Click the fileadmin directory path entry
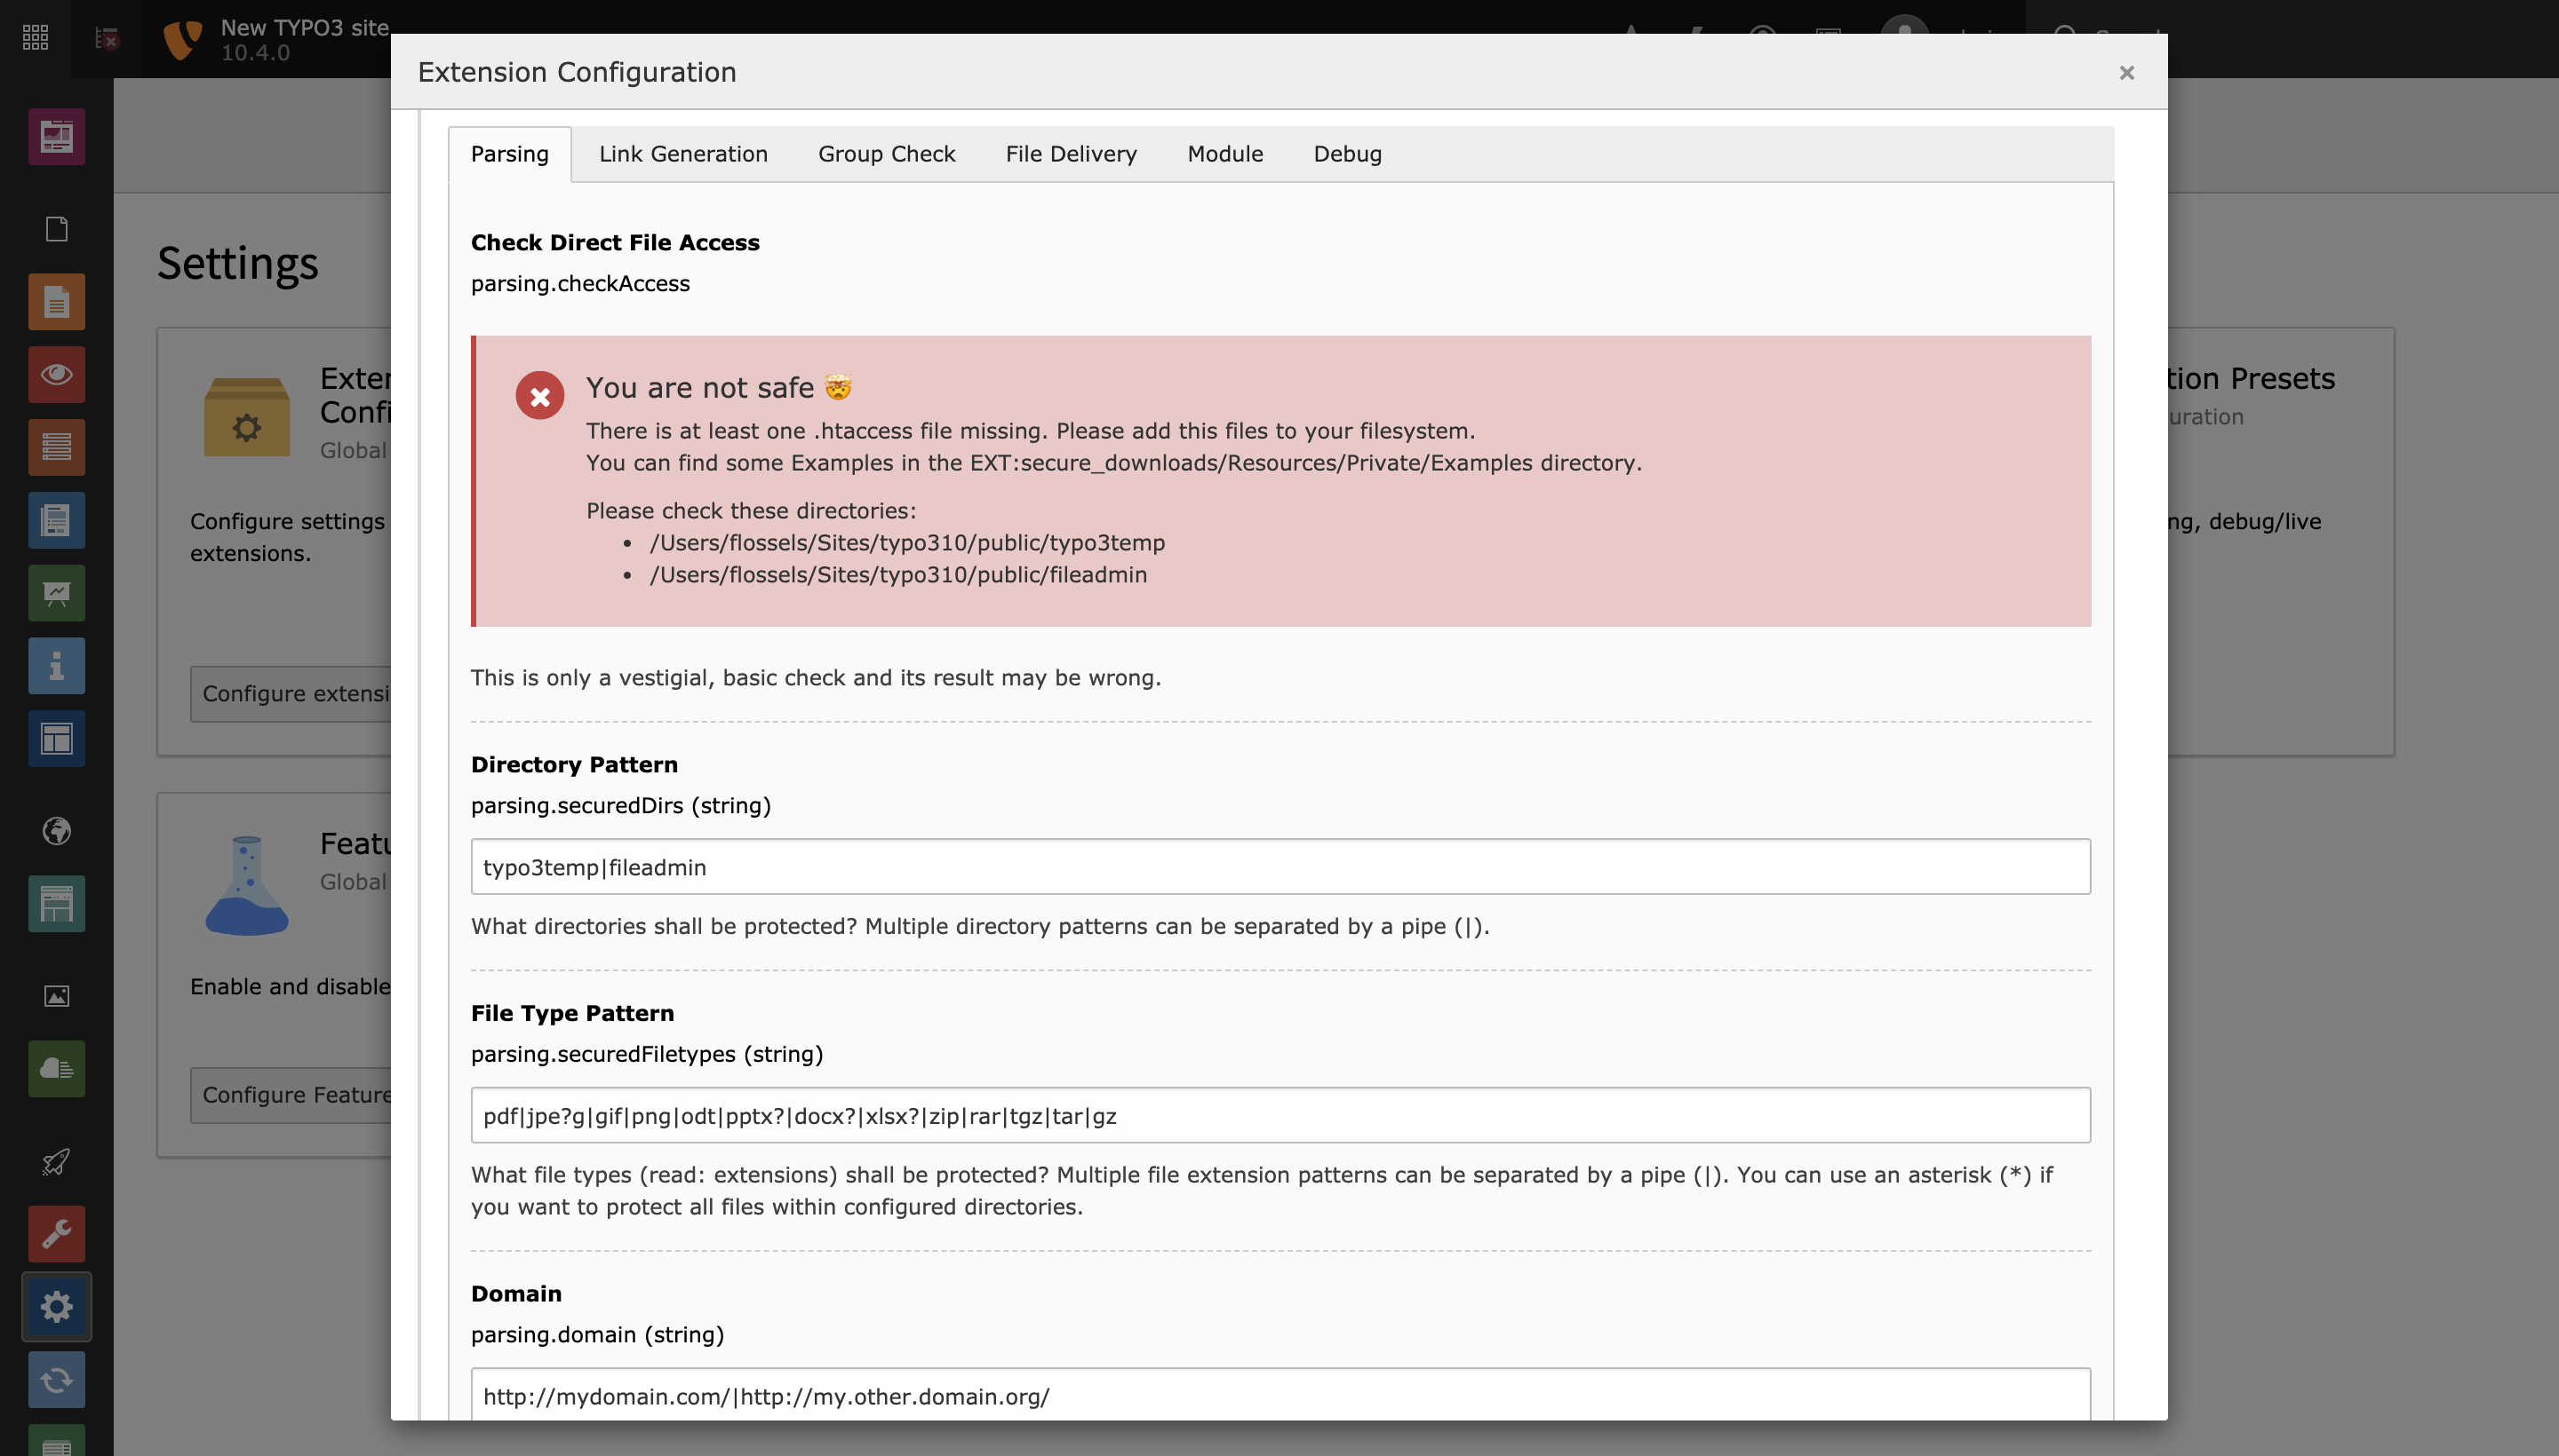This screenshot has height=1456, width=2559. click(x=897, y=575)
